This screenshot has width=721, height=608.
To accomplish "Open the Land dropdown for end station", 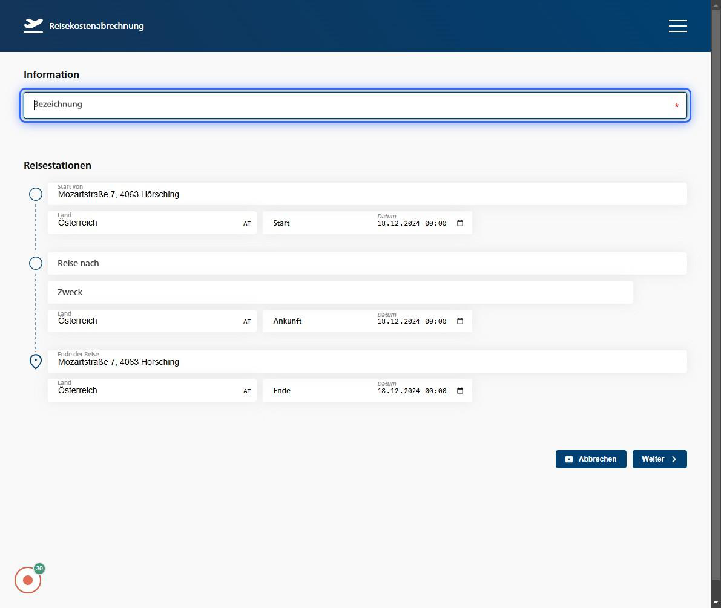I will (x=151, y=391).
